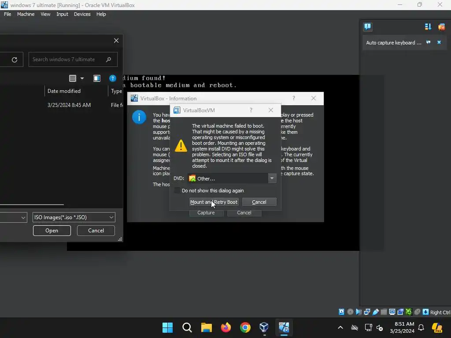Click Open in the file dialog

tap(52, 231)
